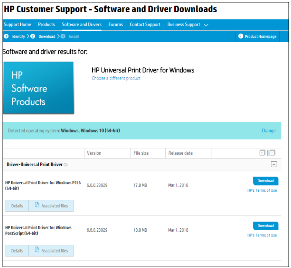Open the Forums tab
Viewport: 291px width, 268px height.
click(116, 24)
